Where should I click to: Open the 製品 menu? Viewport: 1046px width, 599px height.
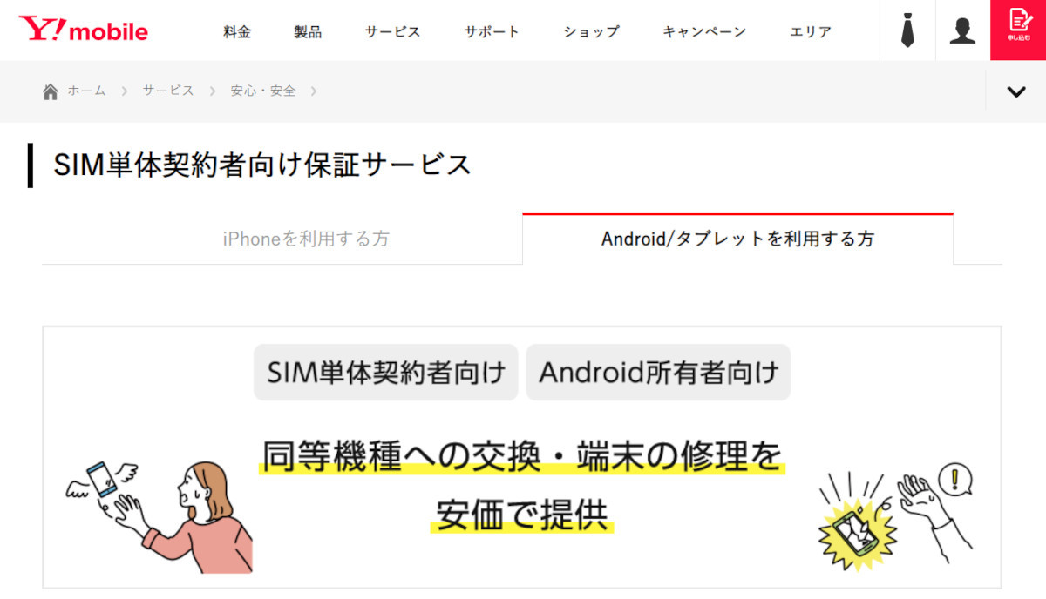point(308,32)
